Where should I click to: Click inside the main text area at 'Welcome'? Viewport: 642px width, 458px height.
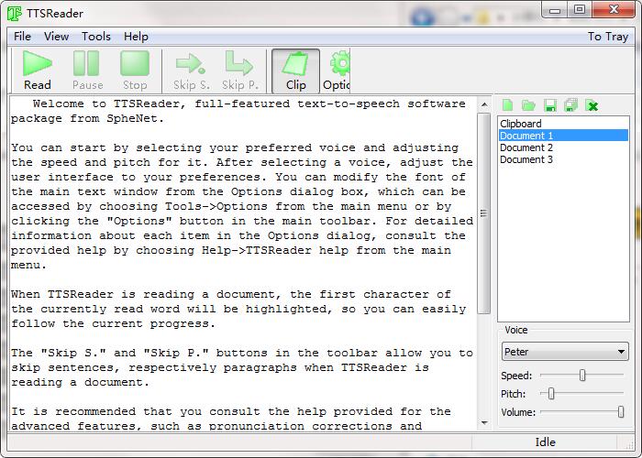58,104
